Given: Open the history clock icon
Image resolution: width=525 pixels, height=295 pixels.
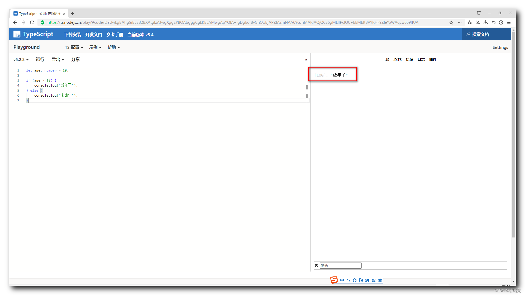Looking at the screenshot, I should click(x=501, y=22).
